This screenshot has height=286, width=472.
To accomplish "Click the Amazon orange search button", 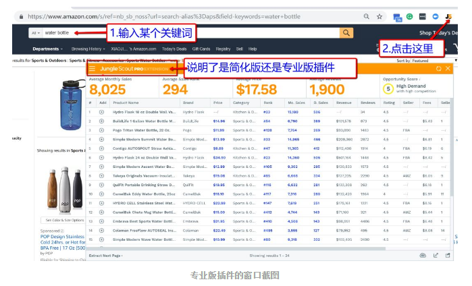I will click(346, 33).
